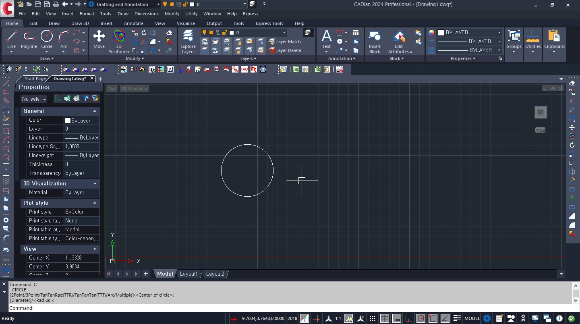
Task: Click the Layer Match button
Action: [x=285, y=42]
